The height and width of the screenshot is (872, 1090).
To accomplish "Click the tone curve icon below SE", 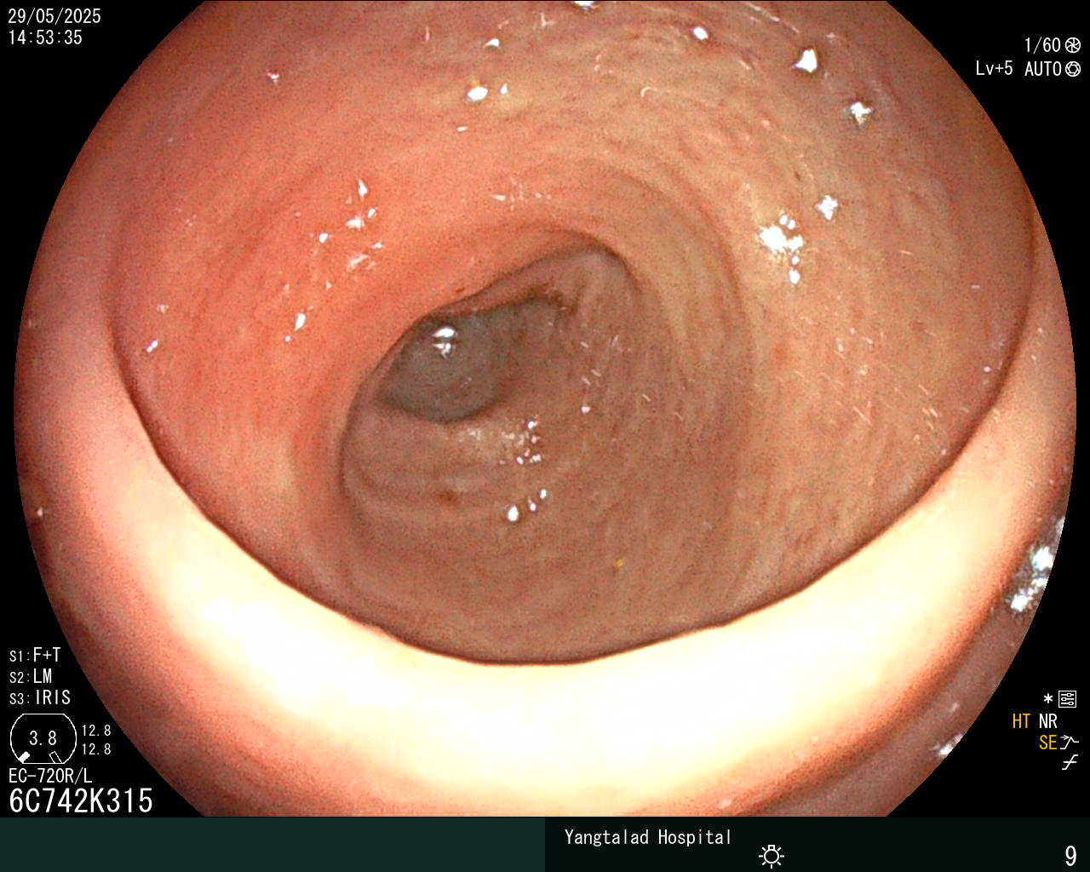I will [x=1070, y=763].
